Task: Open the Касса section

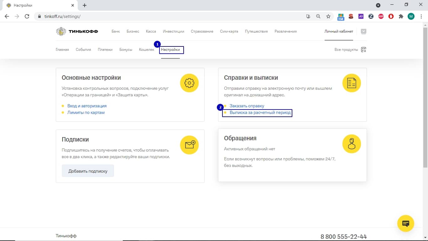Action: 151,31
